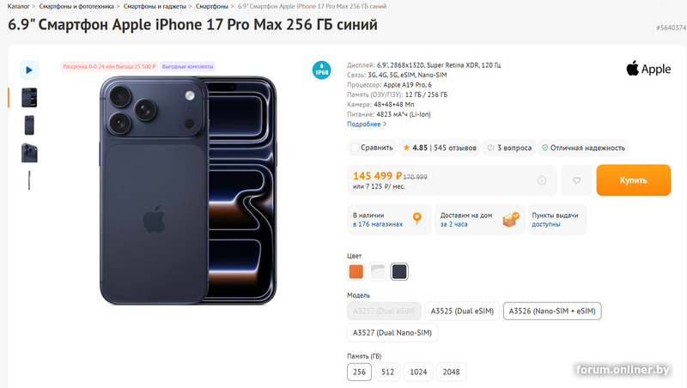
Task: Click the store location pin icon
Action: tap(417, 220)
